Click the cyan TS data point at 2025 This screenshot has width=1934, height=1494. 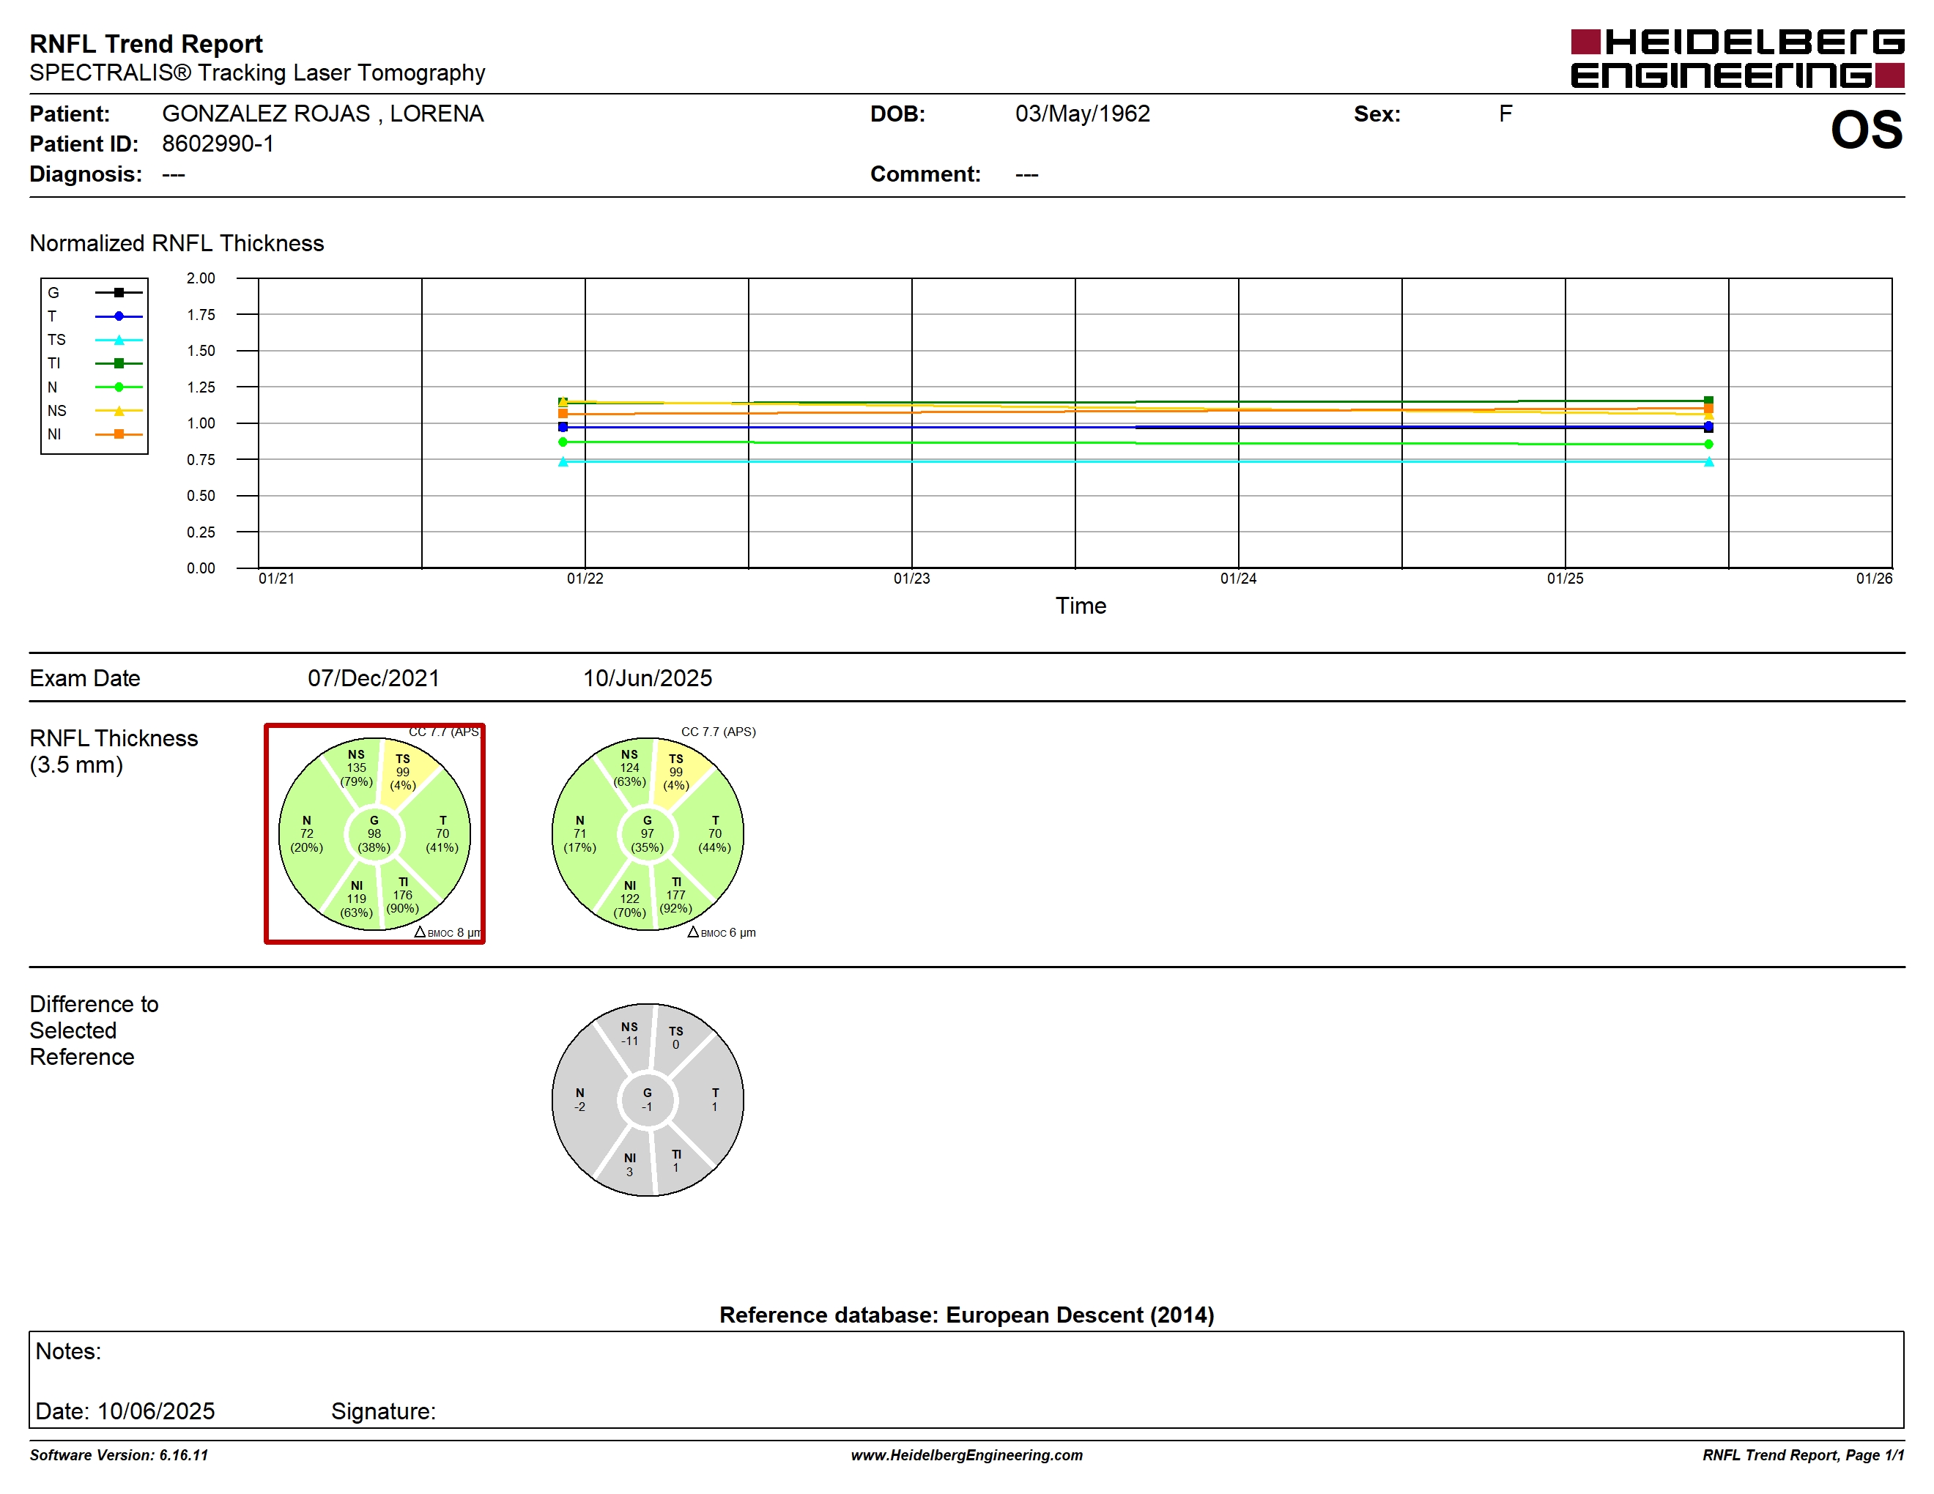(x=1708, y=461)
